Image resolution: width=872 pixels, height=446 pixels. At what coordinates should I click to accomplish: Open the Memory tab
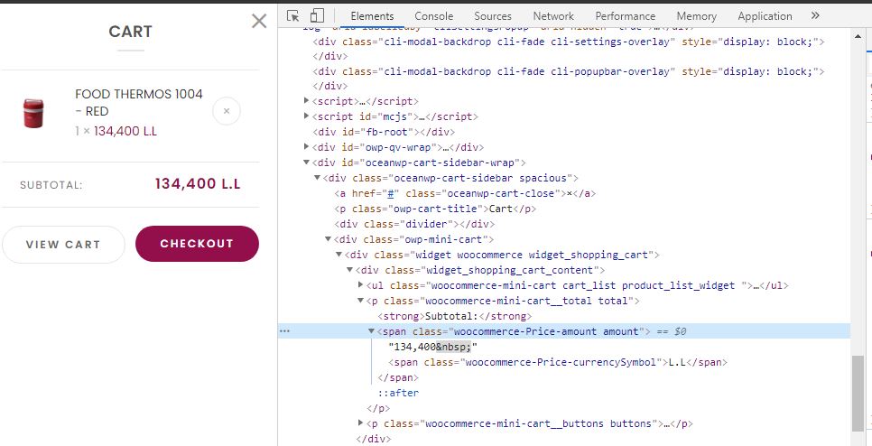coord(696,16)
